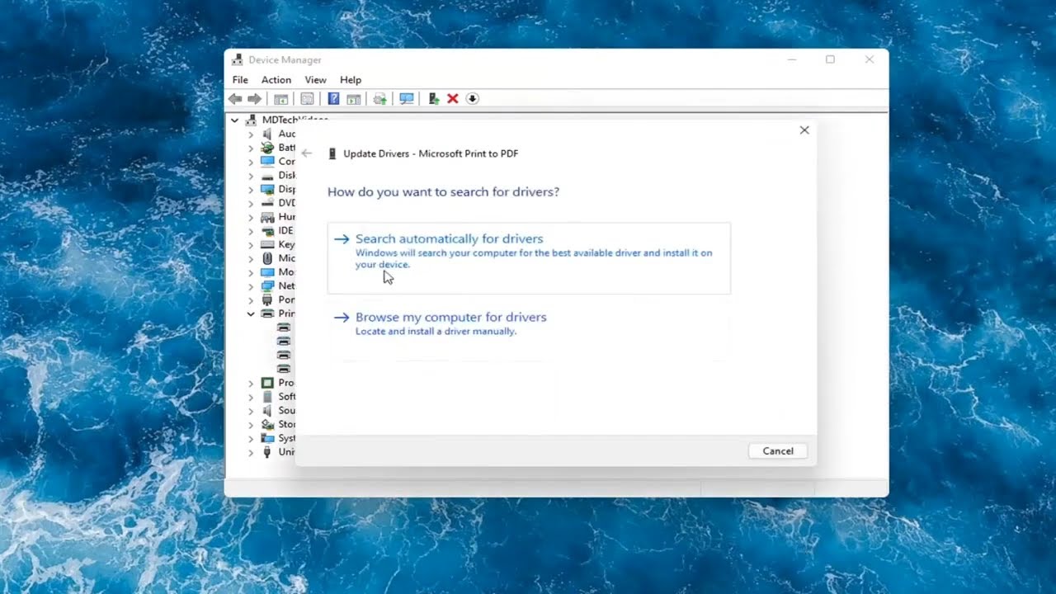Click the Scan for hardware changes monitor icon
1056x594 pixels.
coord(407,99)
